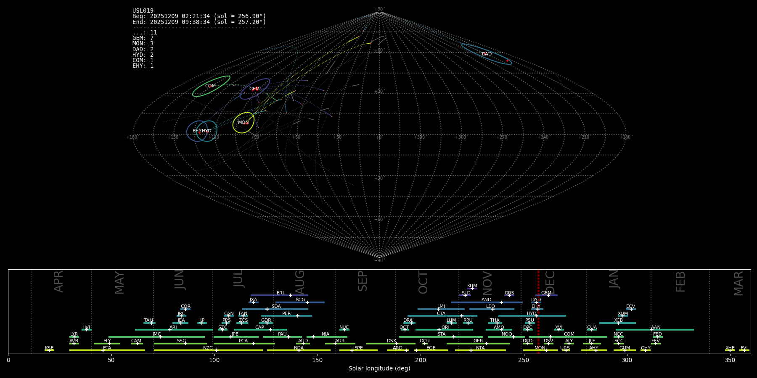Screen dimensions: 757x378
Task: Click the "COM: 1" count in legend
Action: point(143,60)
